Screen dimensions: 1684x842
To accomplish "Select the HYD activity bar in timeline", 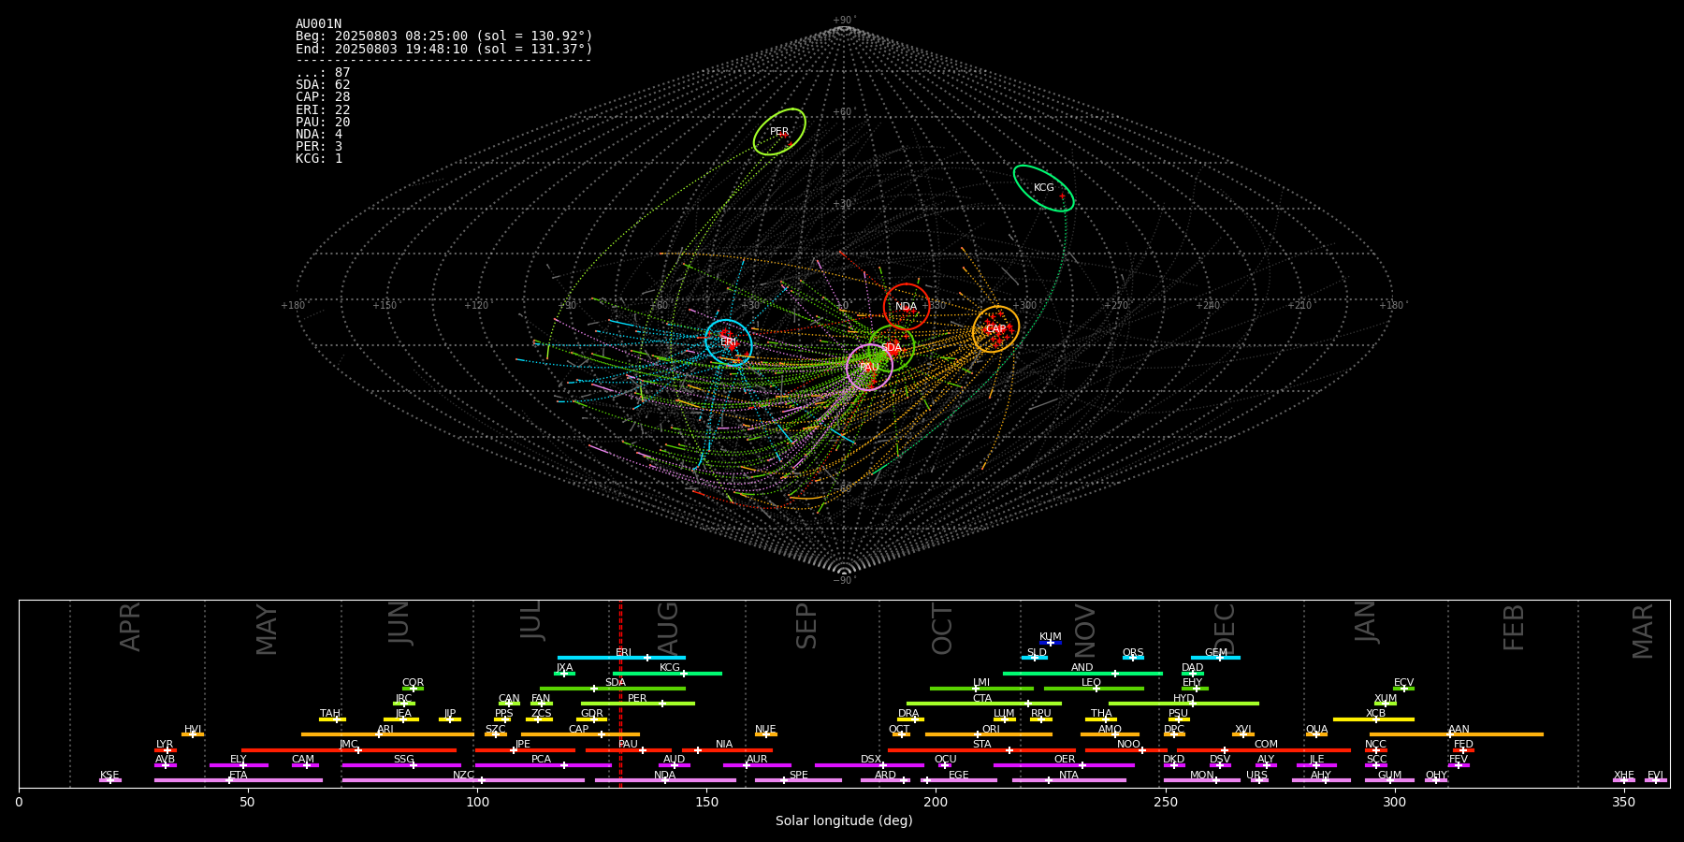I will point(1183,704).
